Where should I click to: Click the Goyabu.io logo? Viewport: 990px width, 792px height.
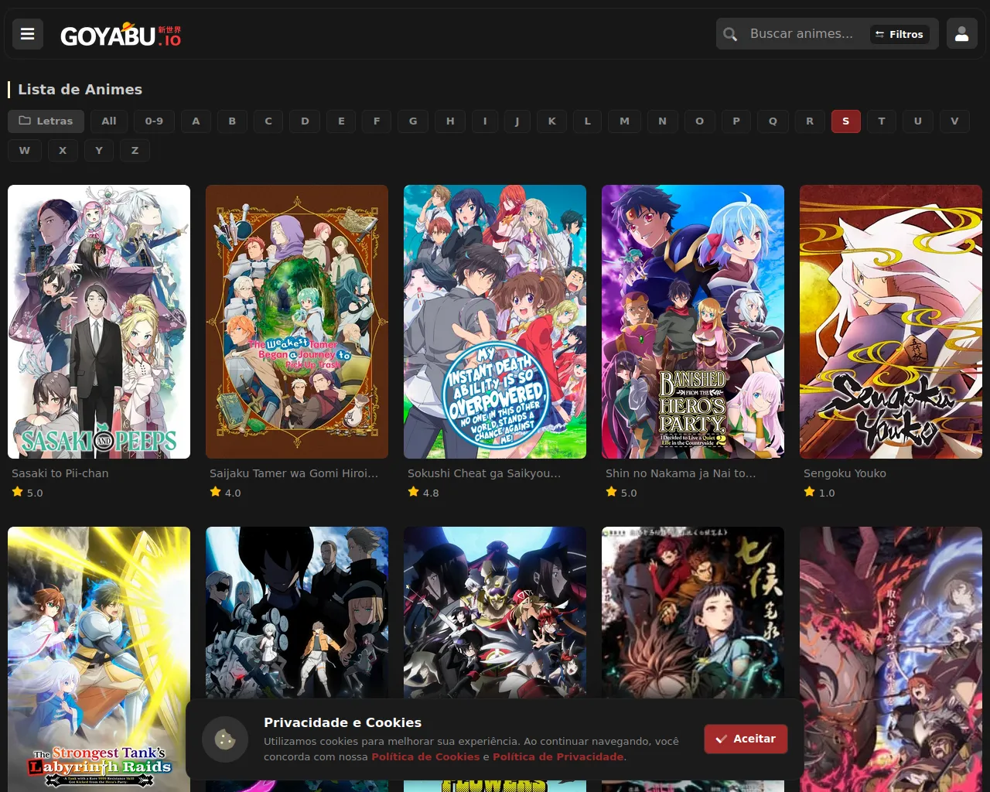tap(121, 36)
